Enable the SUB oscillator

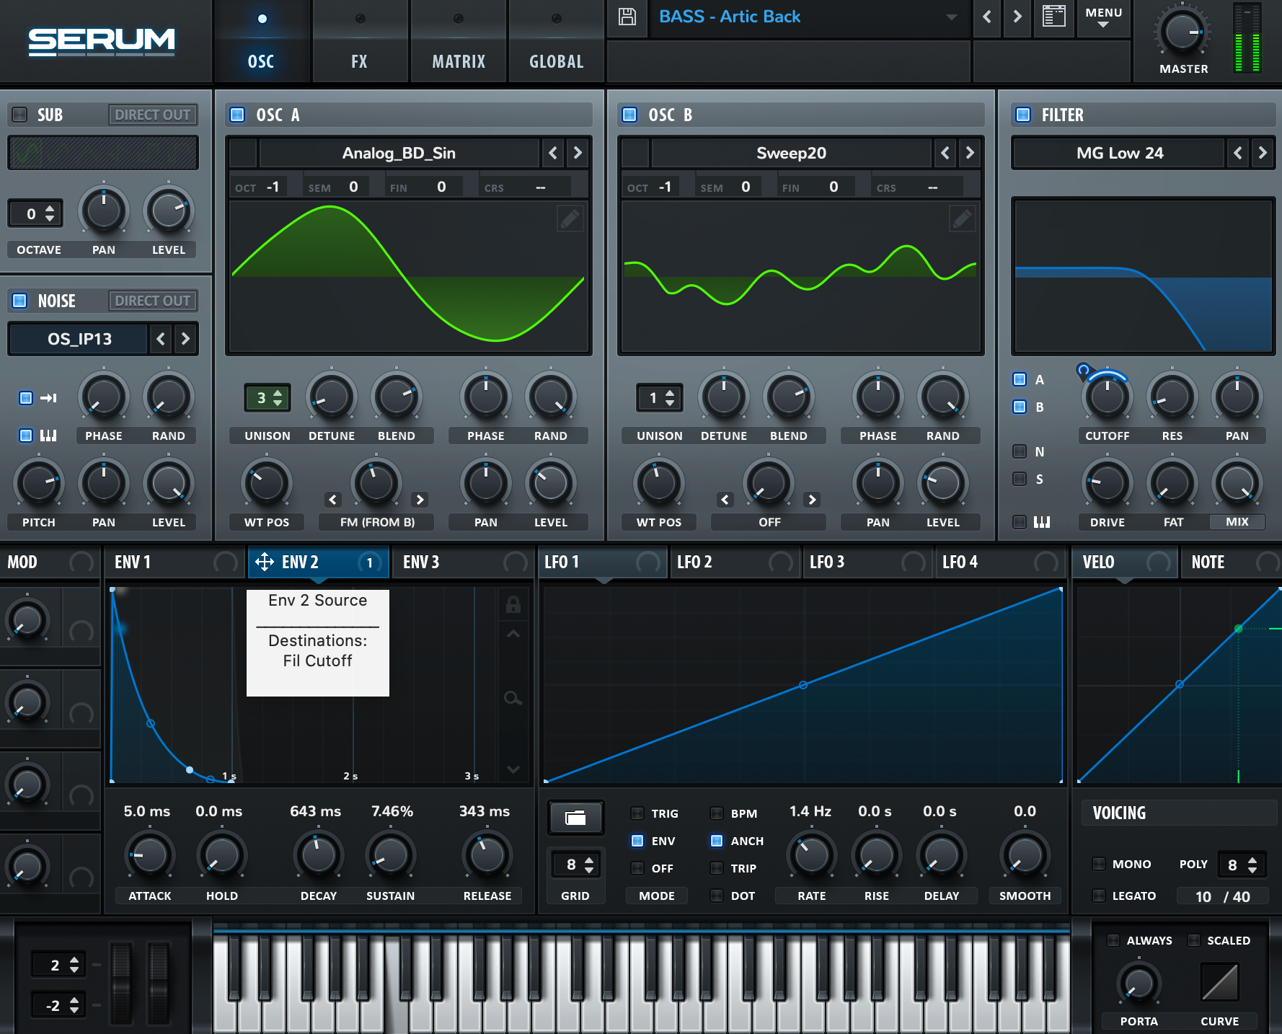[20, 115]
